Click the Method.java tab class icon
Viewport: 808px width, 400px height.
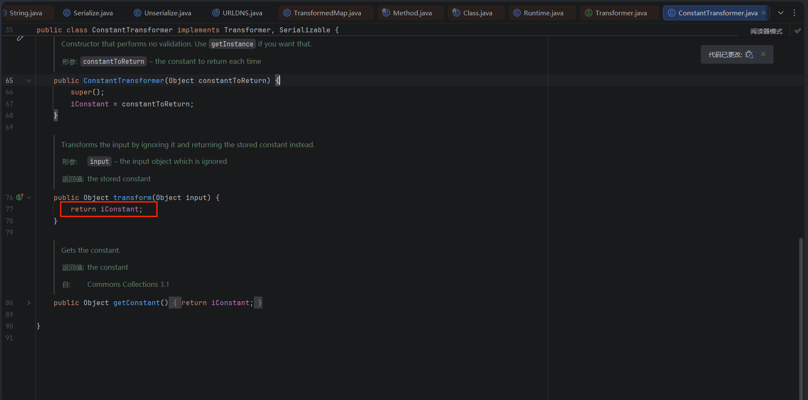(x=386, y=13)
